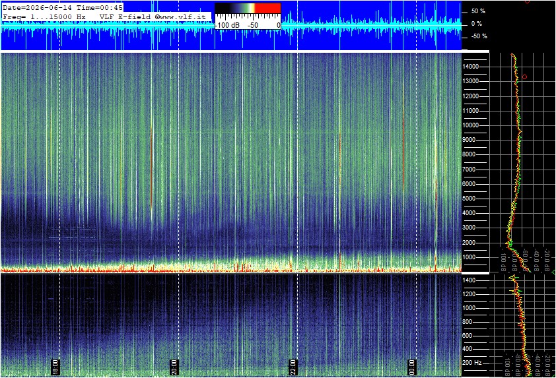Click the cyan time-domain waveform strip
556x378 pixels.
[231, 25]
